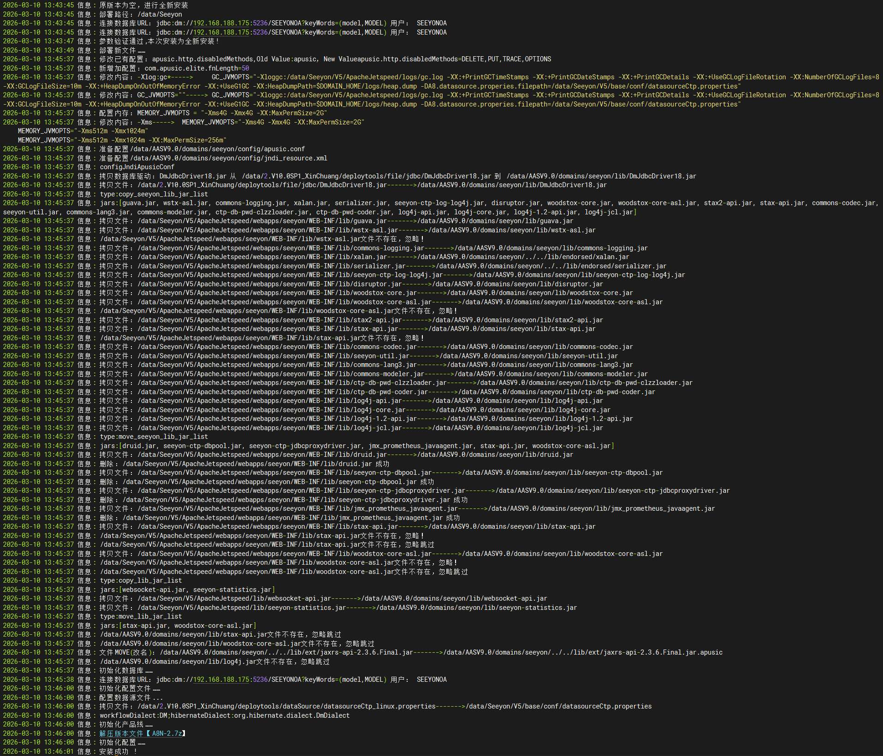Select the 'configJndiApusicConf' text
Viewport: 883px width, 756px height.
(x=137, y=167)
